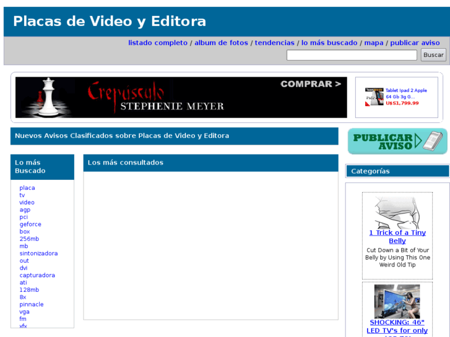Open the listado completo link
This screenshot has width=450, height=337.
pyautogui.click(x=158, y=43)
